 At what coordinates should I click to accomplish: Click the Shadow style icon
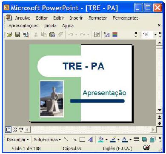144,140
